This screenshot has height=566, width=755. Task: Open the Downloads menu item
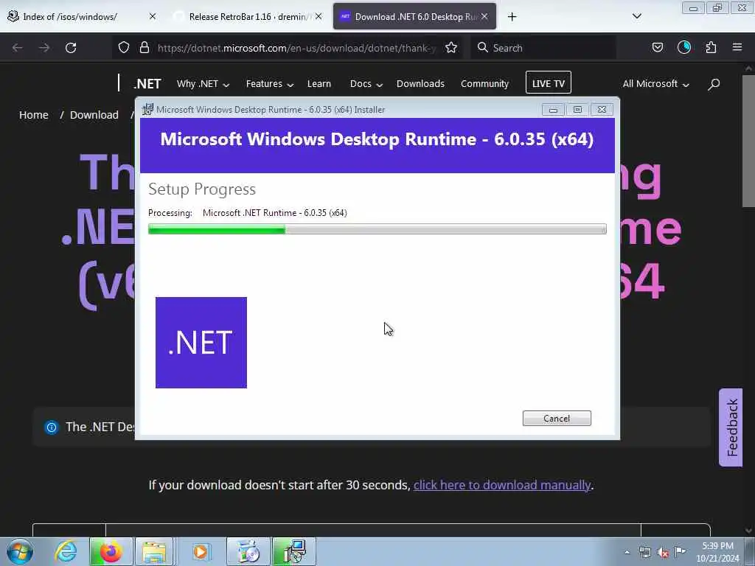[x=420, y=84]
